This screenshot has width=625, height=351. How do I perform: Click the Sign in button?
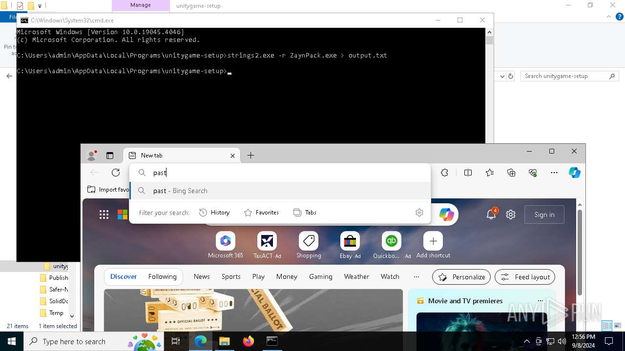click(x=544, y=214)
